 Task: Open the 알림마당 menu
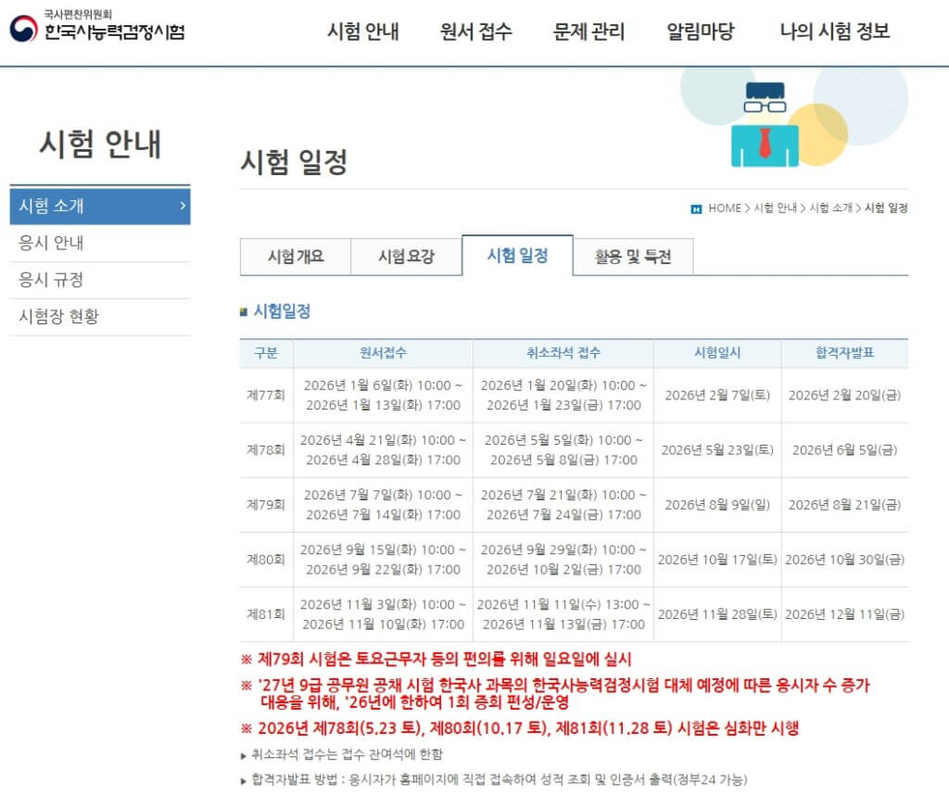point(700,31)
